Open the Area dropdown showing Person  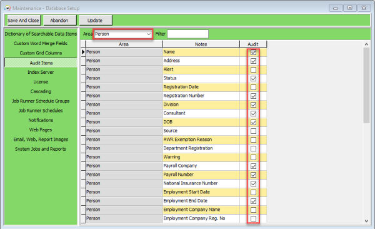(x=123, y=34)
